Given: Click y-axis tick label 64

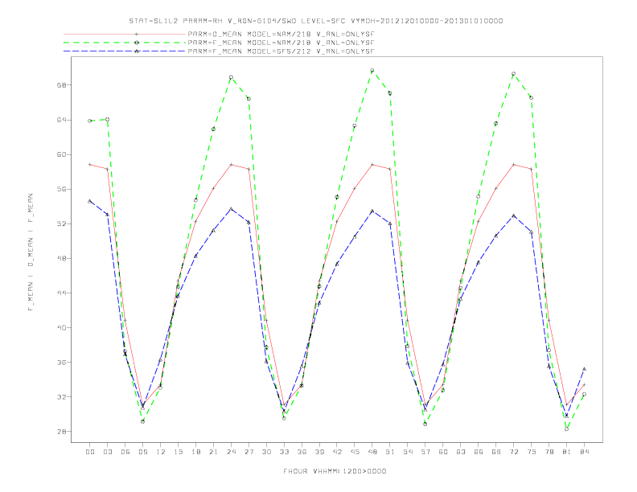Looking at the screenshot, I should pyautogui.click(x=61, y=120).
